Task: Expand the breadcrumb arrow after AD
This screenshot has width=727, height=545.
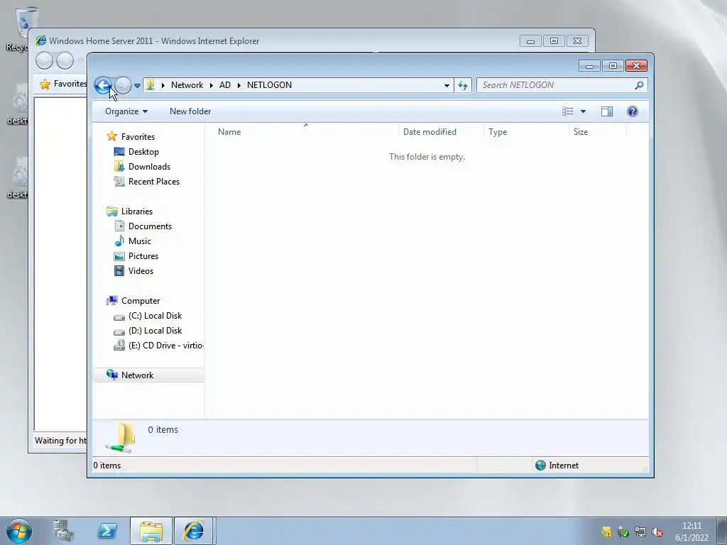Action: click(x=239, y=85)
